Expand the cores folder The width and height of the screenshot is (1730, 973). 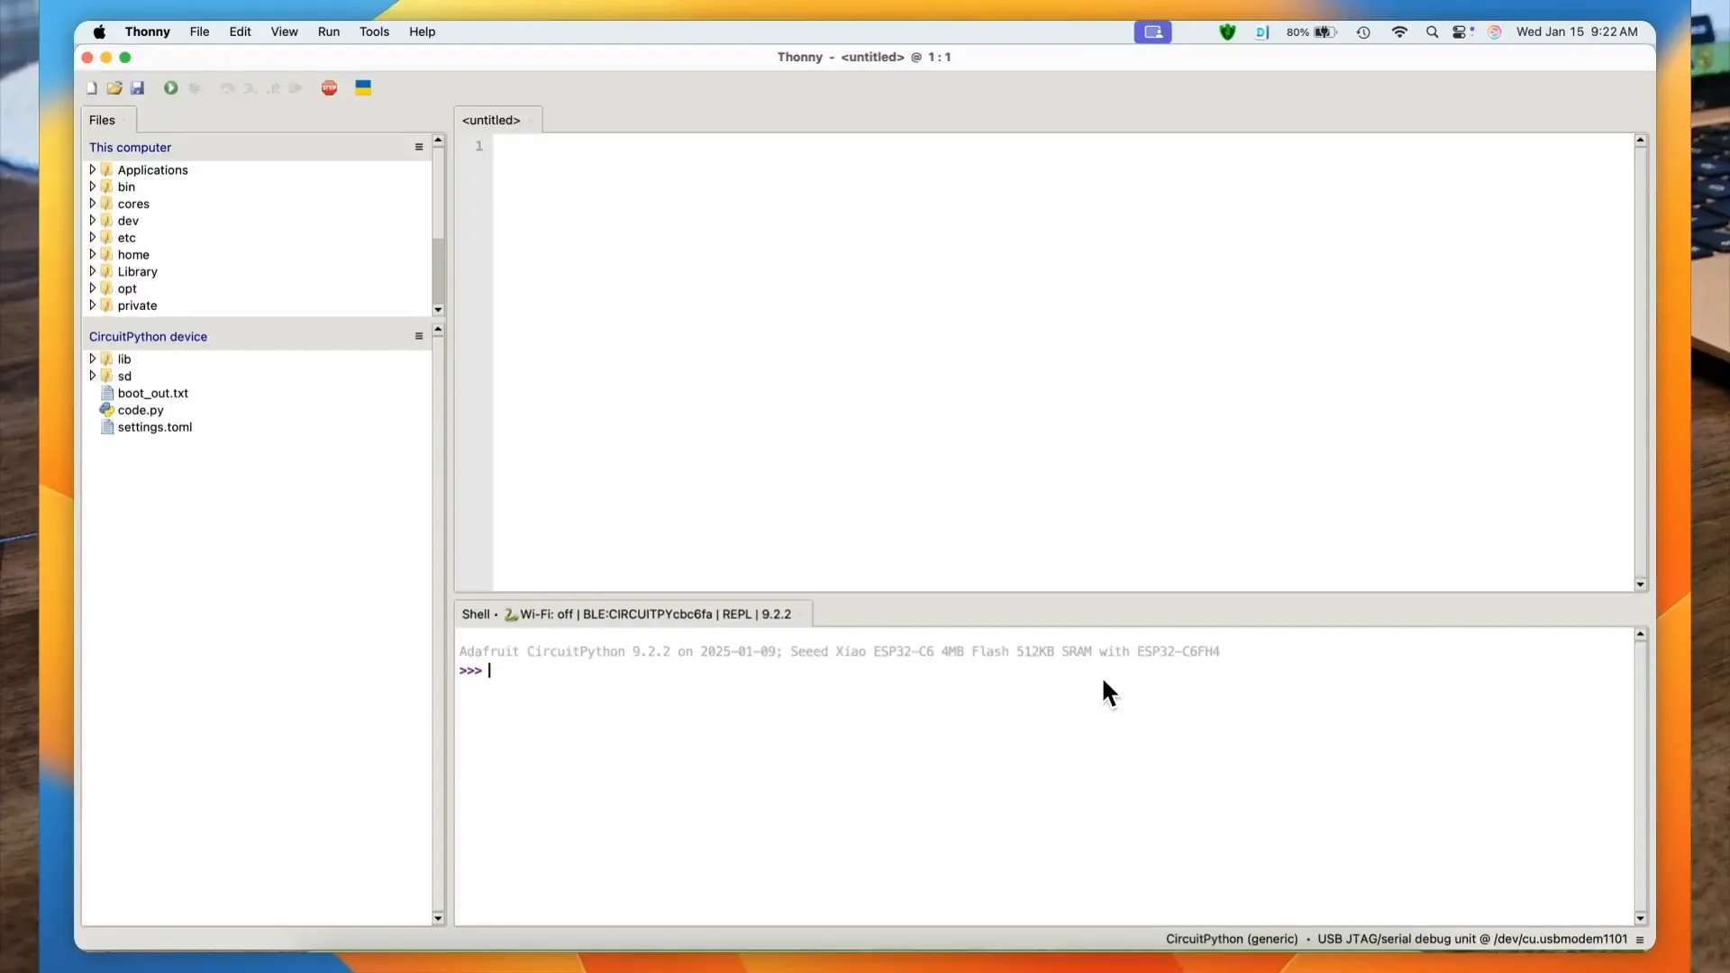[92, 204]
